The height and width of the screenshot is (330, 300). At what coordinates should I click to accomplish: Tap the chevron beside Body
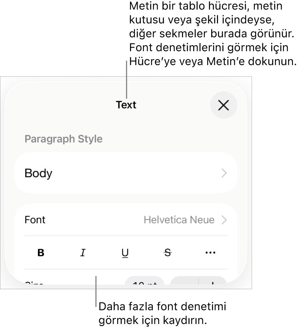pyautogui.click(x=224, y=173)
